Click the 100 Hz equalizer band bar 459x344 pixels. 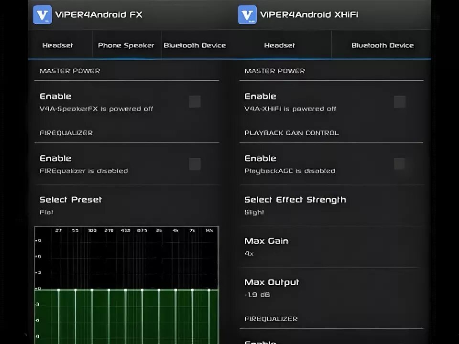(x=92, y=316)
